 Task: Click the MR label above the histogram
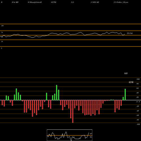pos(126,73)
